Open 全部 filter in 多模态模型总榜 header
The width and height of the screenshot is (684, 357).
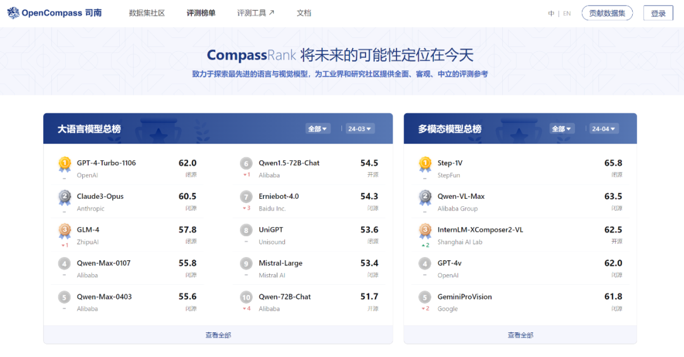point(561,128)
